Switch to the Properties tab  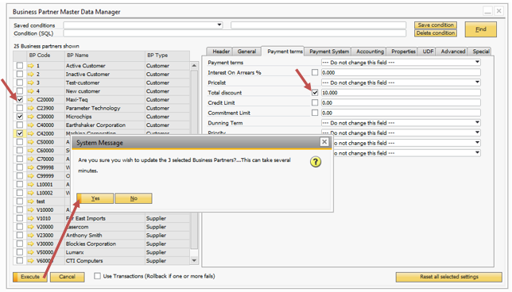[x=403, y=52]
